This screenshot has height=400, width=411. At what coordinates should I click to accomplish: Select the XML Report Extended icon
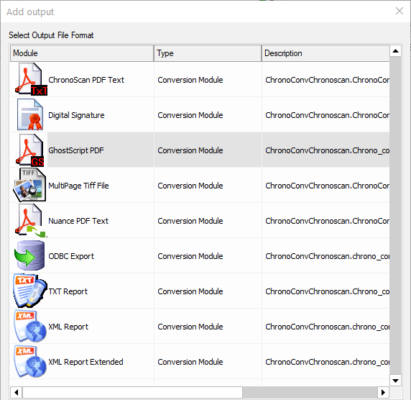(x=30, y=362)
